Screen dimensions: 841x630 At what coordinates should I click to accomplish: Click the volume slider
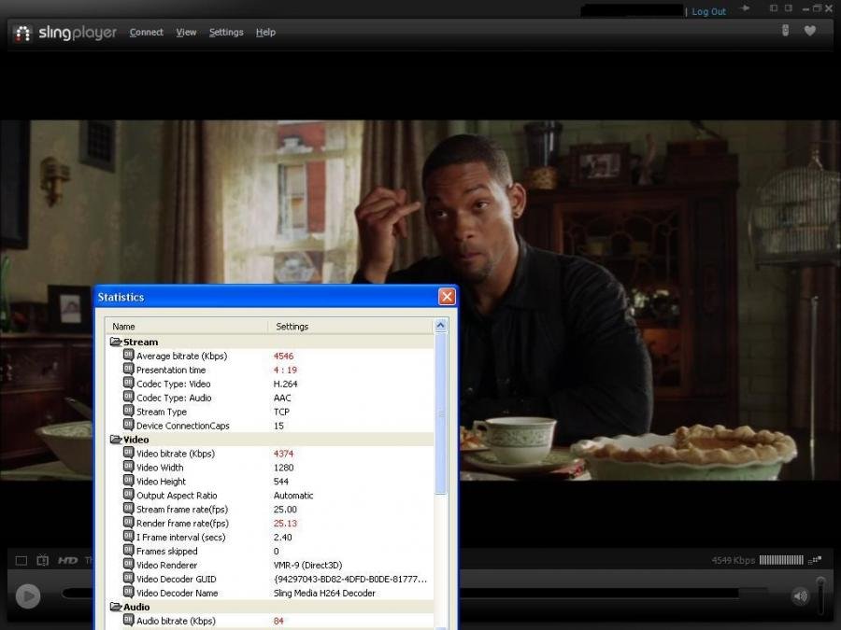point(820,595)
